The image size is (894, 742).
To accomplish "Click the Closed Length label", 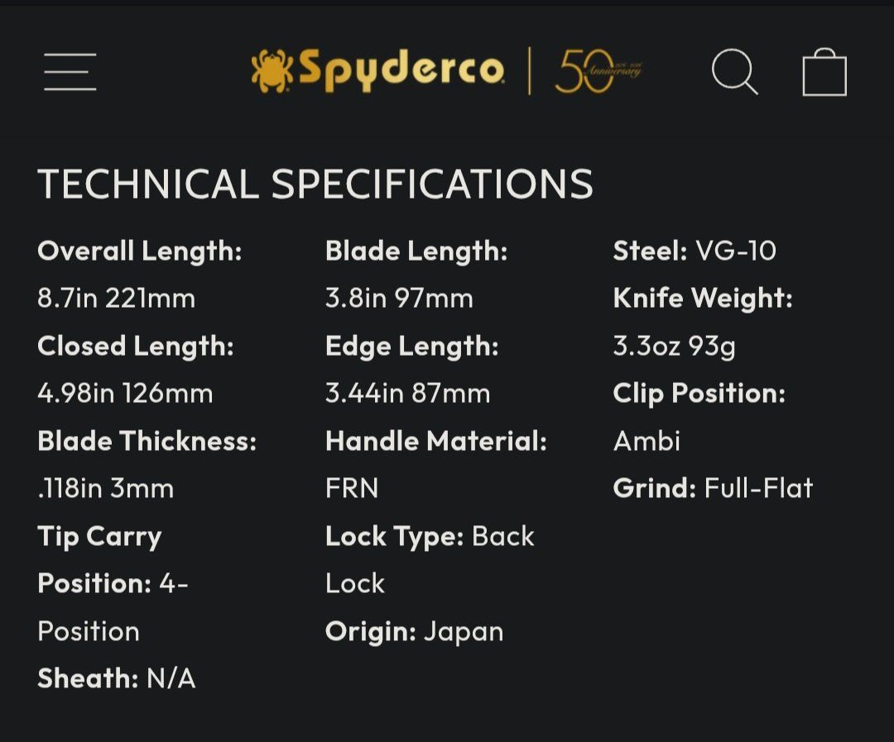I will [136, 346].
